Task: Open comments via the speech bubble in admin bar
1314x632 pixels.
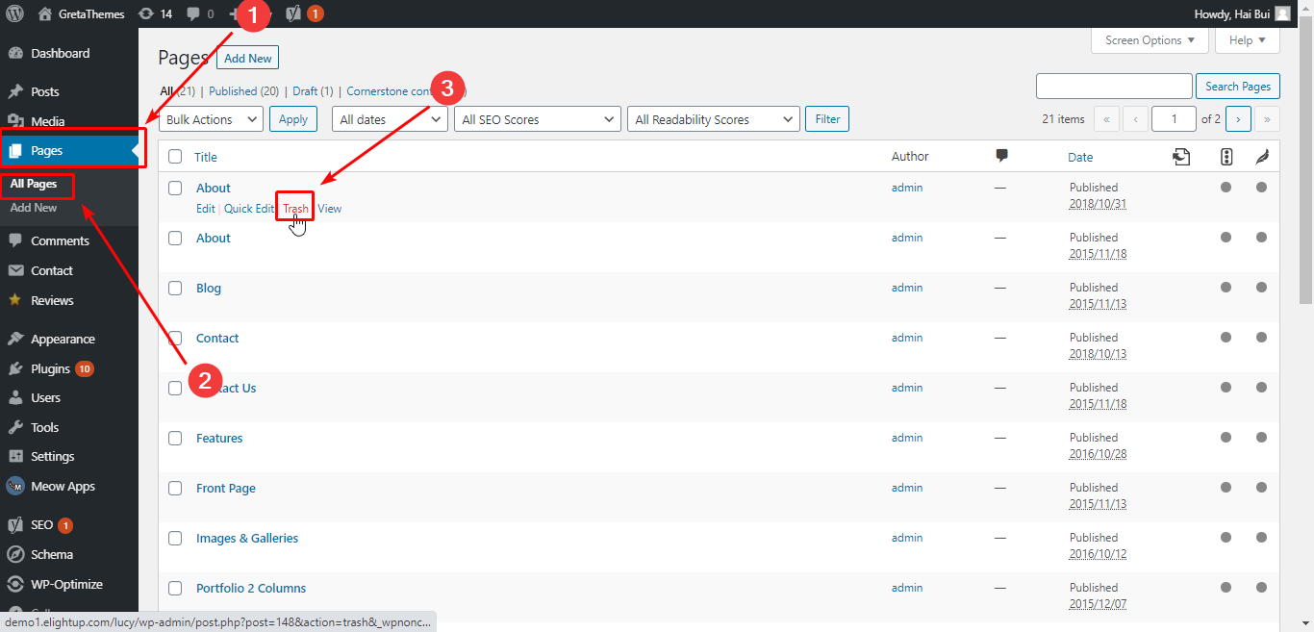Action: coord(195,13)
